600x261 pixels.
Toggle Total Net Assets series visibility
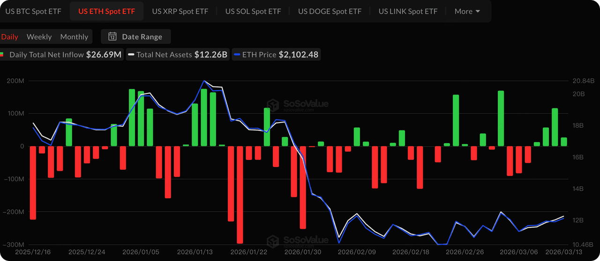(x=178, y=55)
